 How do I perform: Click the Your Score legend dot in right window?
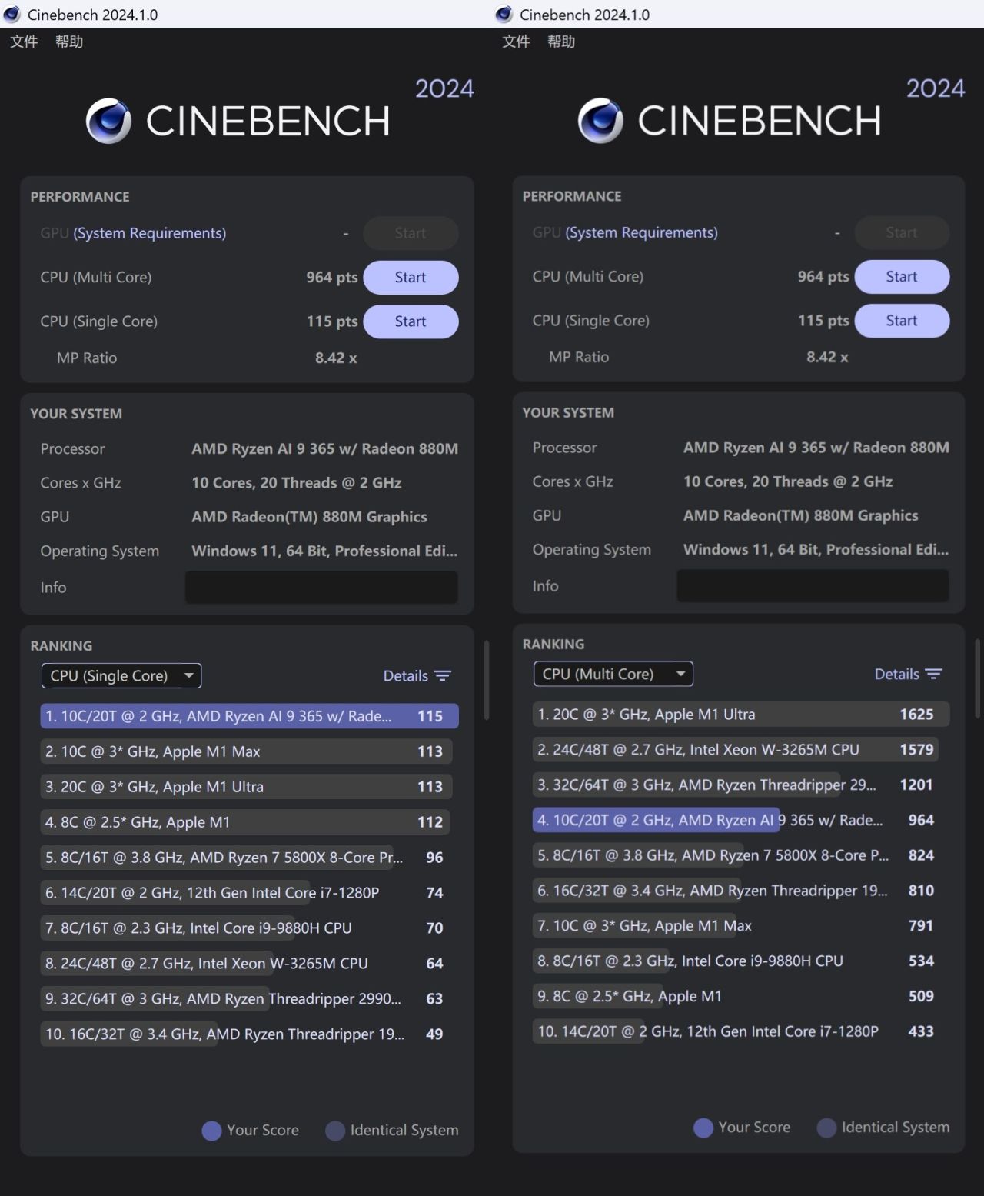point(703,1128)
